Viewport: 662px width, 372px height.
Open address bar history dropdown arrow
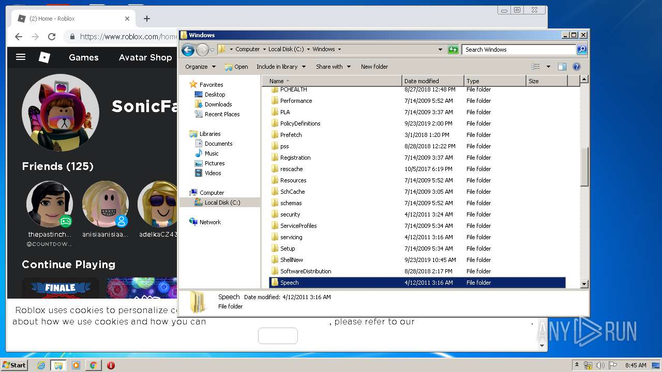pos(440,50)
